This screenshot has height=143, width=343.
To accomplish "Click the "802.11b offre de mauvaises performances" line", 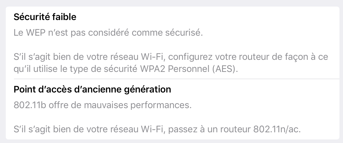I will coord(103,105).
